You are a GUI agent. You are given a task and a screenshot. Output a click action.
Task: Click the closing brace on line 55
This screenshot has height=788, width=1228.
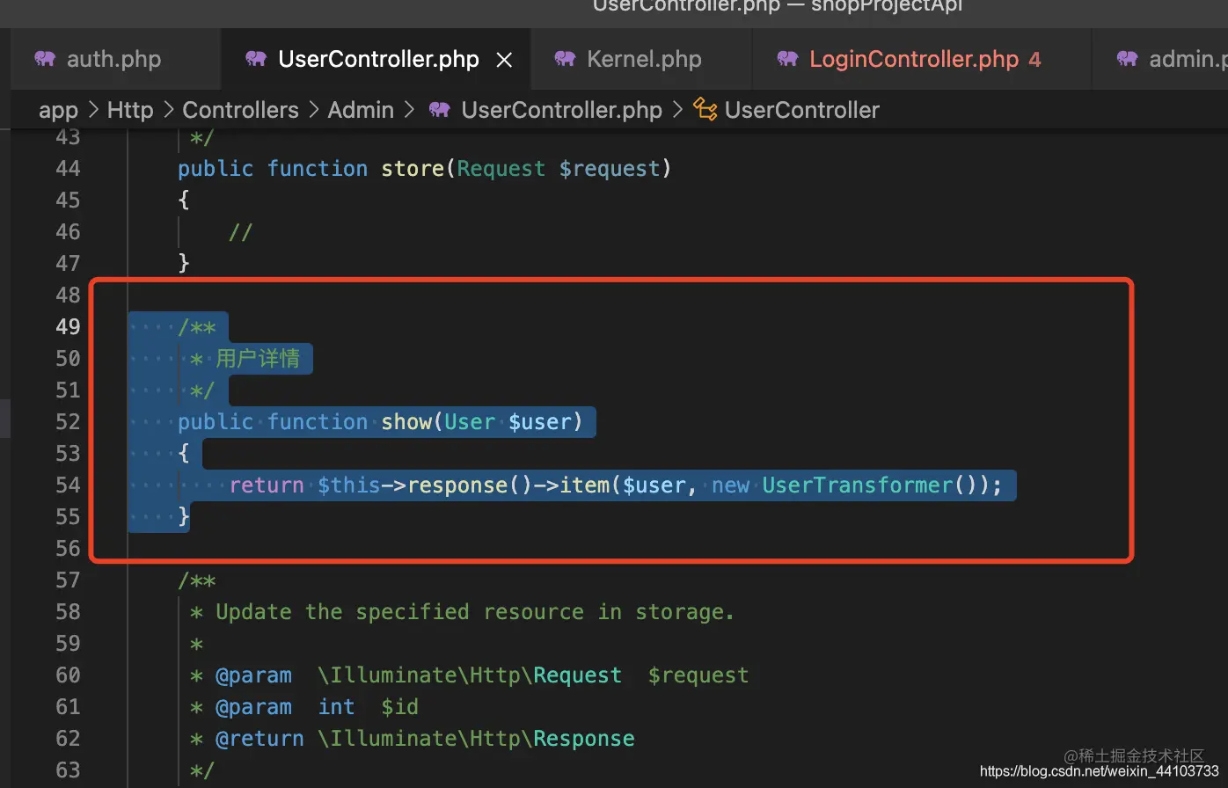184,516
